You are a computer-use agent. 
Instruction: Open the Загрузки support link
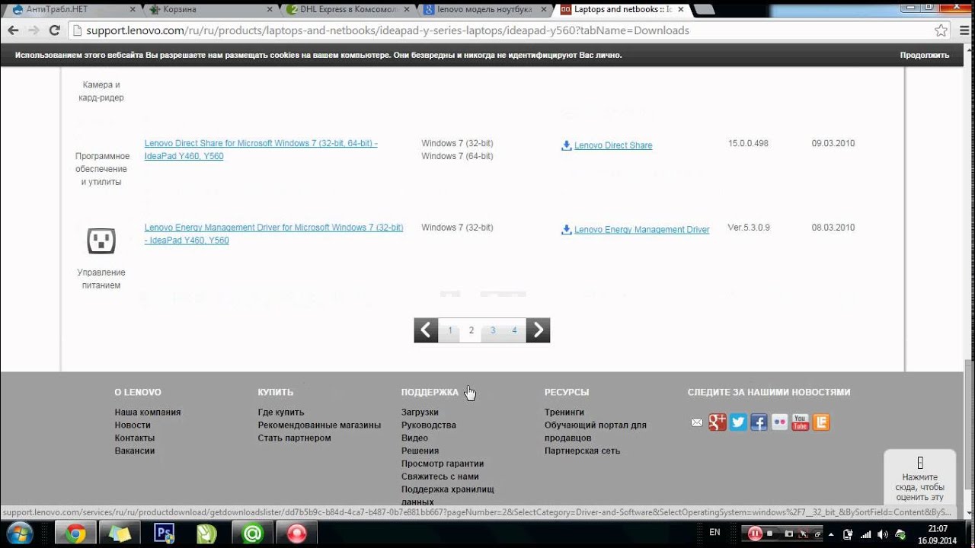click(x=420, y=412)
